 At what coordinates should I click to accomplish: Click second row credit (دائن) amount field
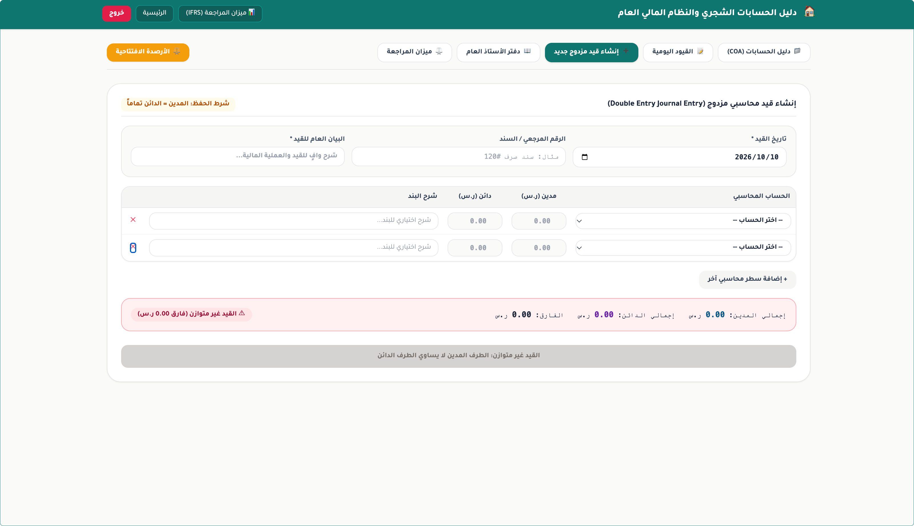coord(475,248)
